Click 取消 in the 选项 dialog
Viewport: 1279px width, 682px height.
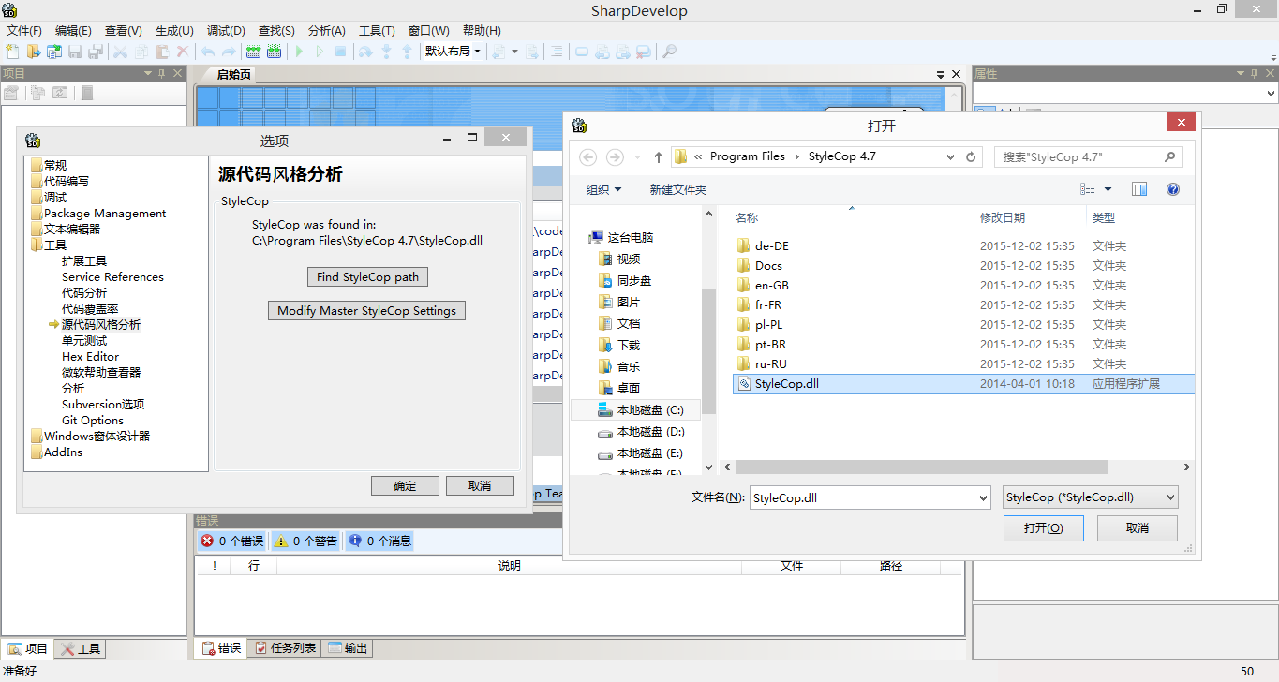tap(480, 485)
